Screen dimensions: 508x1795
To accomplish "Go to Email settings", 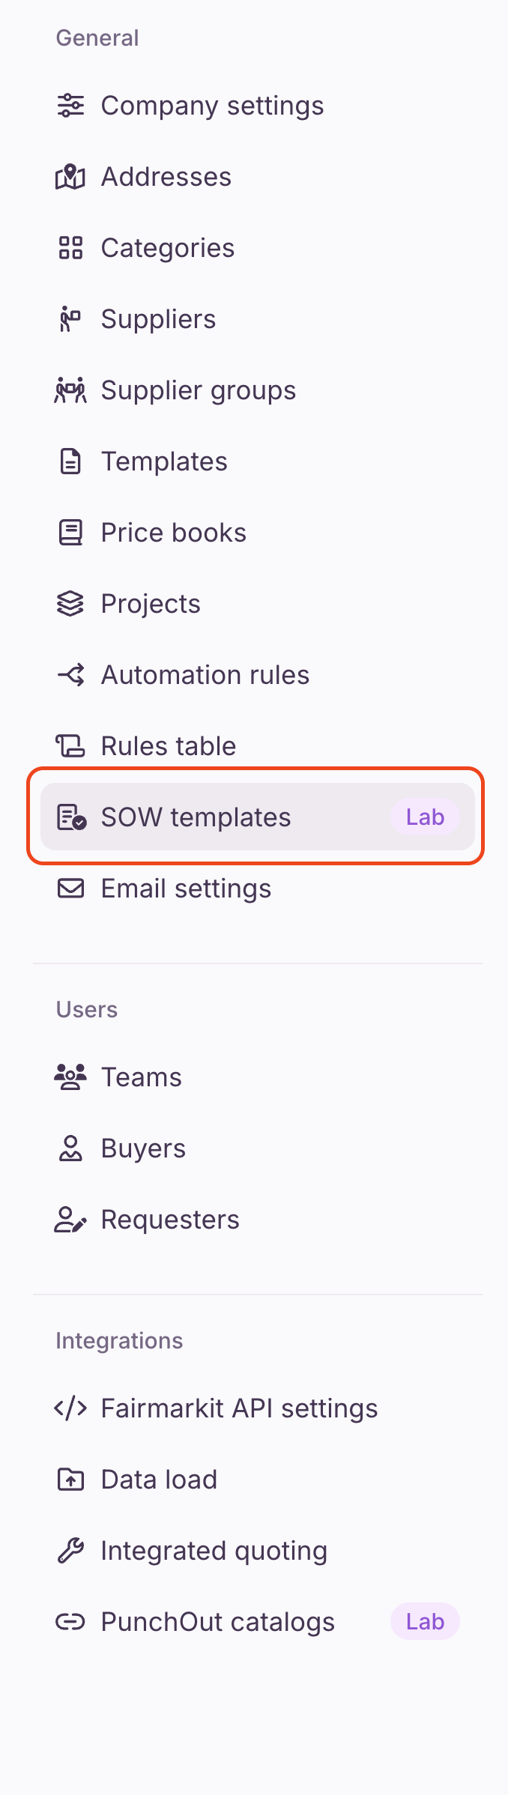I will tap(186, 889).
